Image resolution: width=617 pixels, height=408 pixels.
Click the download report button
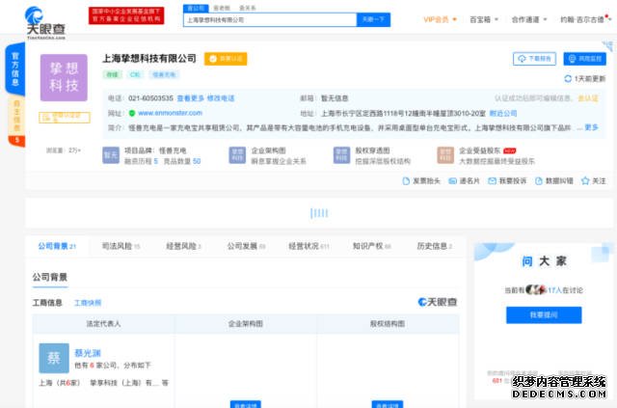[x=534, y=59]
